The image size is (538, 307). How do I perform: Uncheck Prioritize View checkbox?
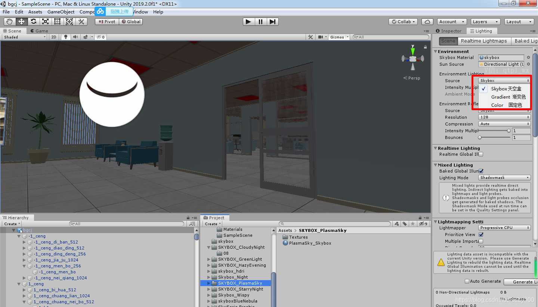point(481,235)
